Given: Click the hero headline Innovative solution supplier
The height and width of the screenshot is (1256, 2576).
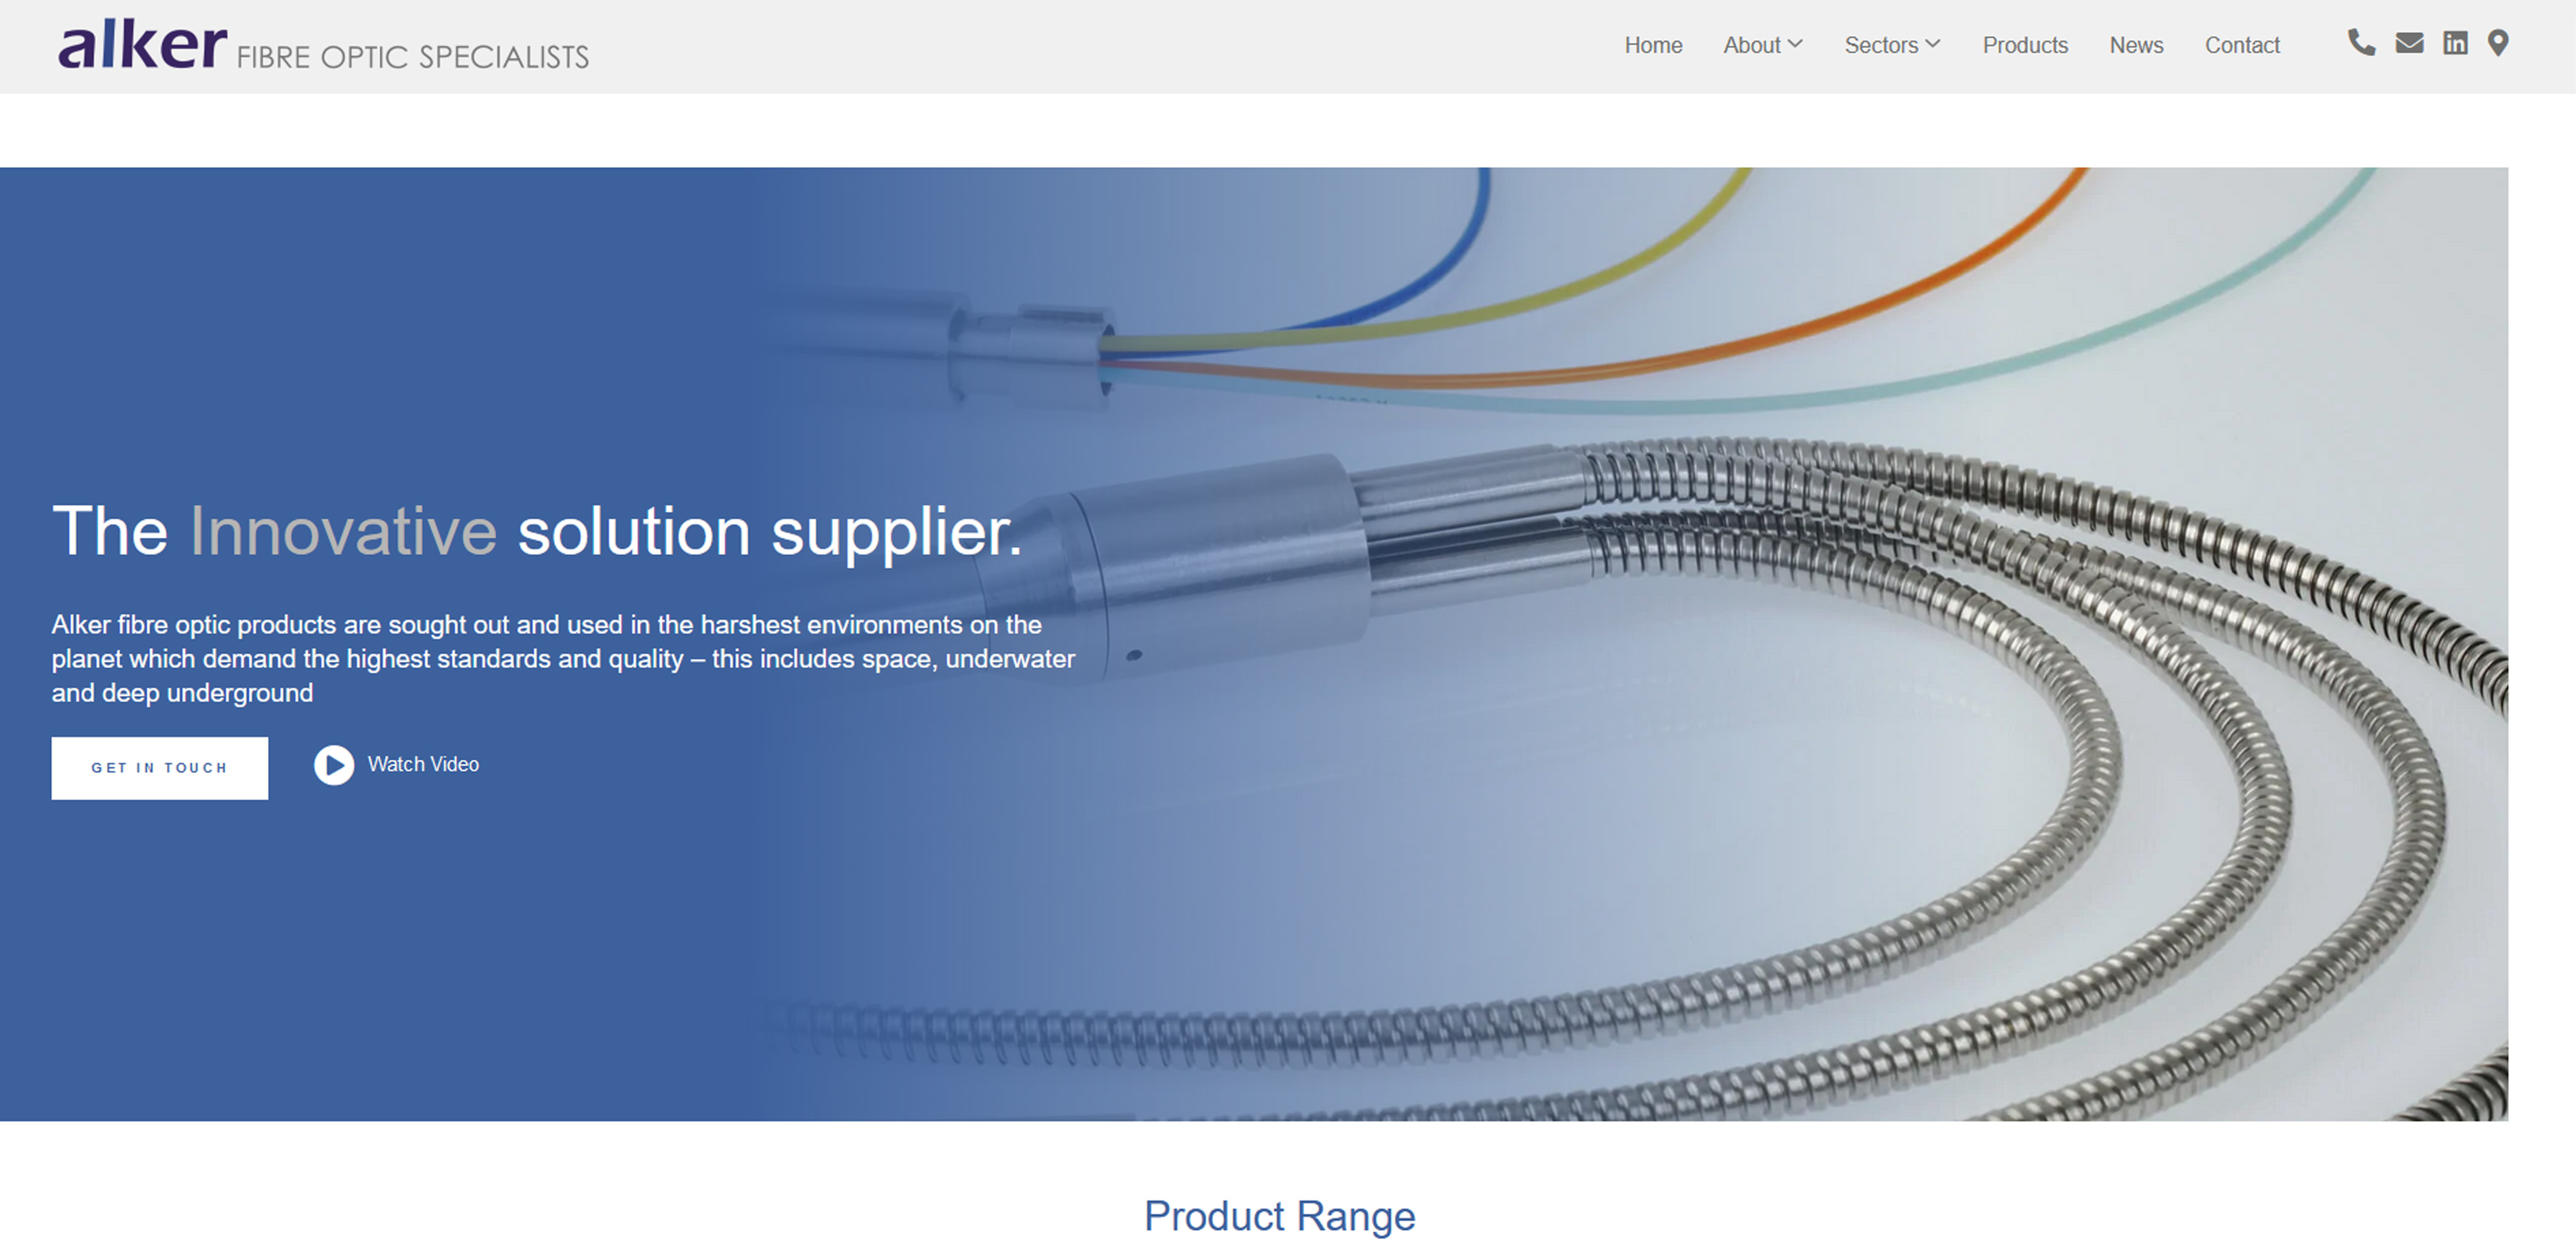Looking at the screenshot, I should (x=537, y=531).
